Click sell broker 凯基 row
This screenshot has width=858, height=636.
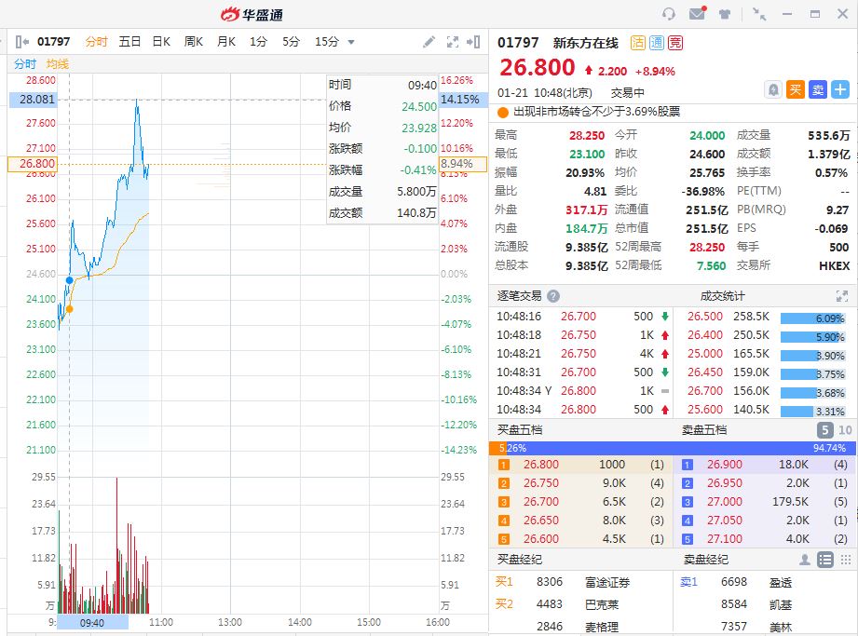click(x=765, y=604)
